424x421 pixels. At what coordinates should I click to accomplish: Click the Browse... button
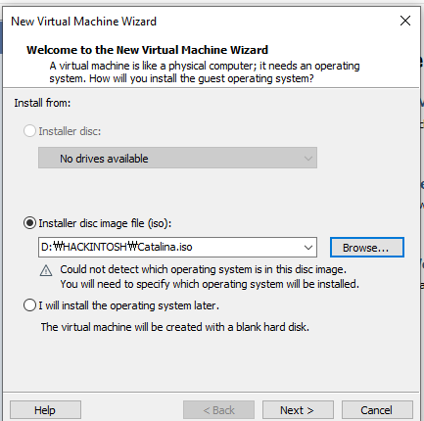point(367,248)
